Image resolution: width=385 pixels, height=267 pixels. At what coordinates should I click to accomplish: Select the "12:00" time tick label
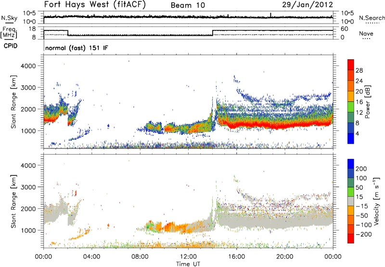188,257
